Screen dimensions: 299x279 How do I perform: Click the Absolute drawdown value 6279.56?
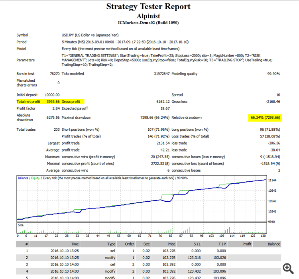click(x=53, y=118)
